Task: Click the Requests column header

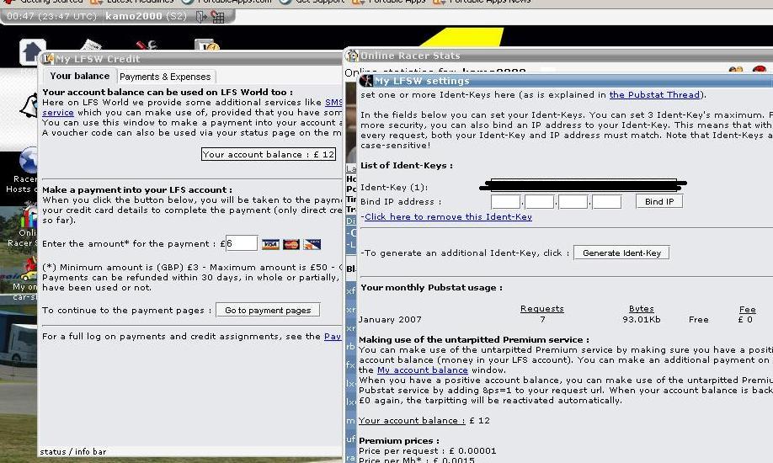Action: (541, 309)
